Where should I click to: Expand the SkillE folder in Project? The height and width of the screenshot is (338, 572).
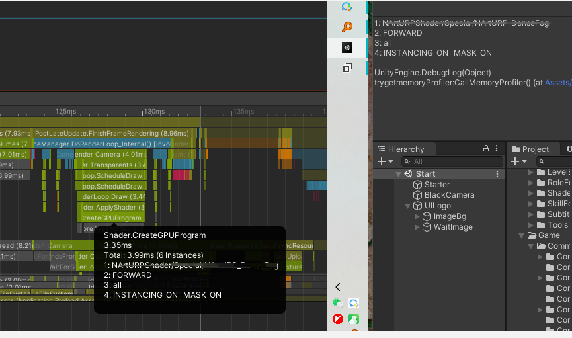(x=531, y=204)
